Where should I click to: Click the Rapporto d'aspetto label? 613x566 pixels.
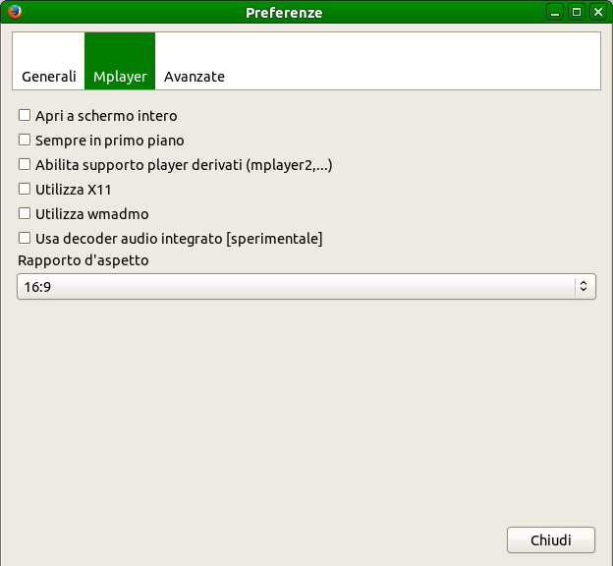click(84, 260)
